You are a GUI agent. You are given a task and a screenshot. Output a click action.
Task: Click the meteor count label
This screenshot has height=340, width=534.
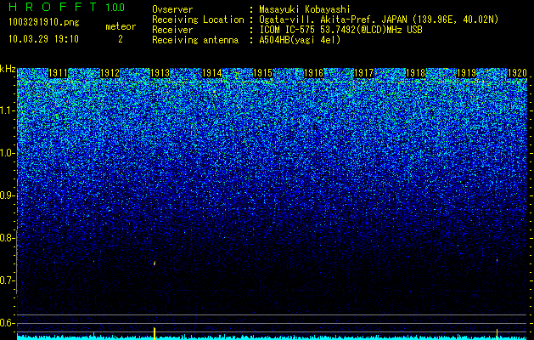pyautogui.click(x=121, y=26)
